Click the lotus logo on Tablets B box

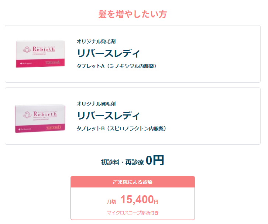(27, 114)
